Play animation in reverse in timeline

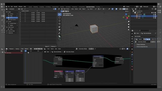[38, 49]
